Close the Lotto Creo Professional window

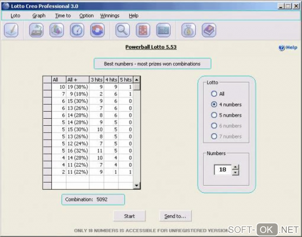click(296, 6)
